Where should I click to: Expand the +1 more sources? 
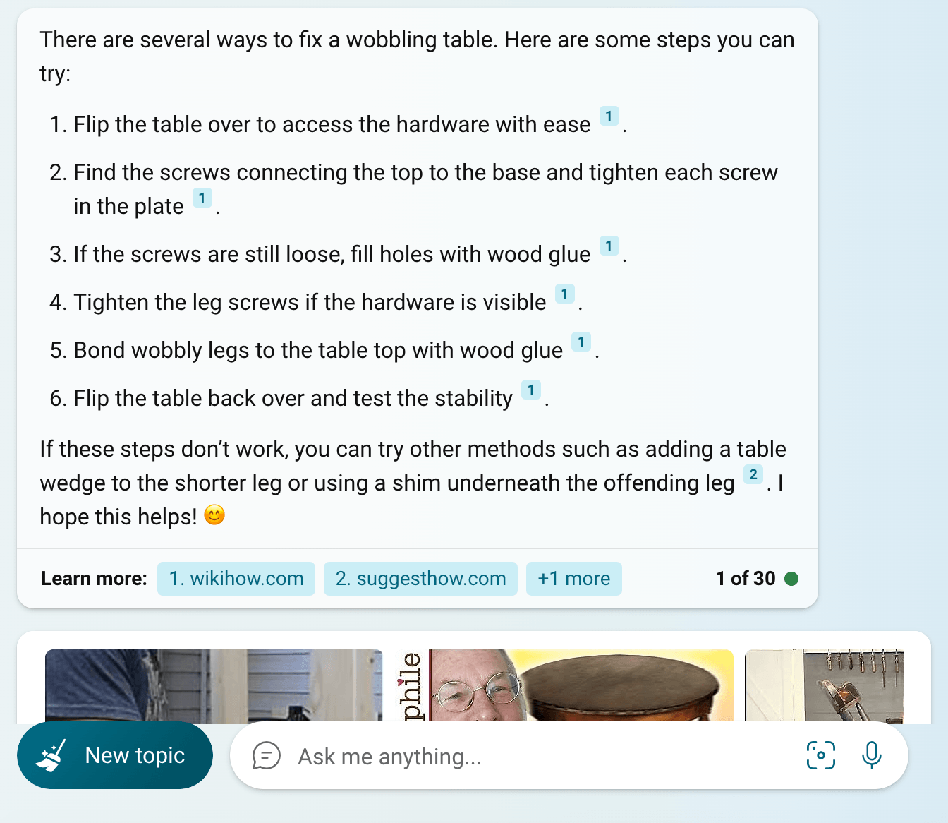(573, 579)
